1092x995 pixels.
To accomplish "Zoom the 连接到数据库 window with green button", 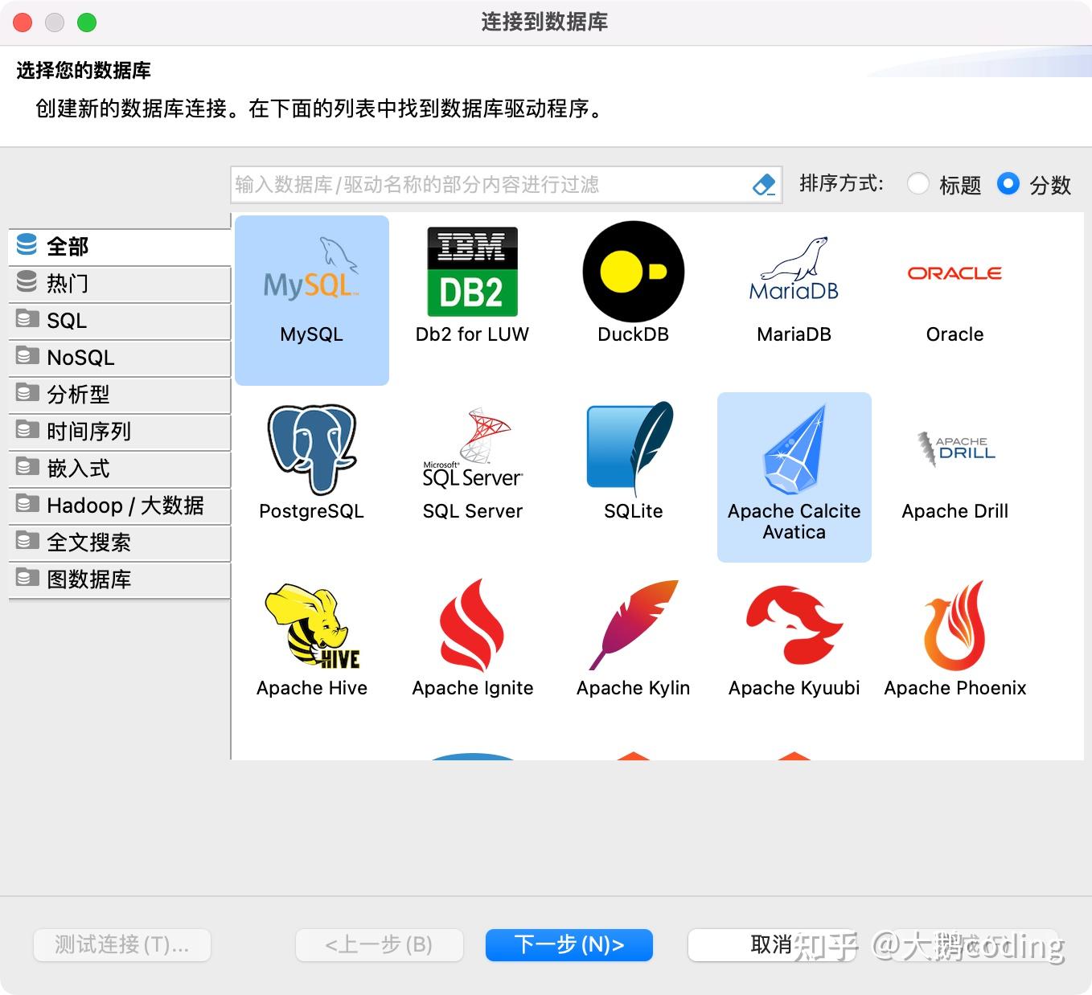I will 87,23.
